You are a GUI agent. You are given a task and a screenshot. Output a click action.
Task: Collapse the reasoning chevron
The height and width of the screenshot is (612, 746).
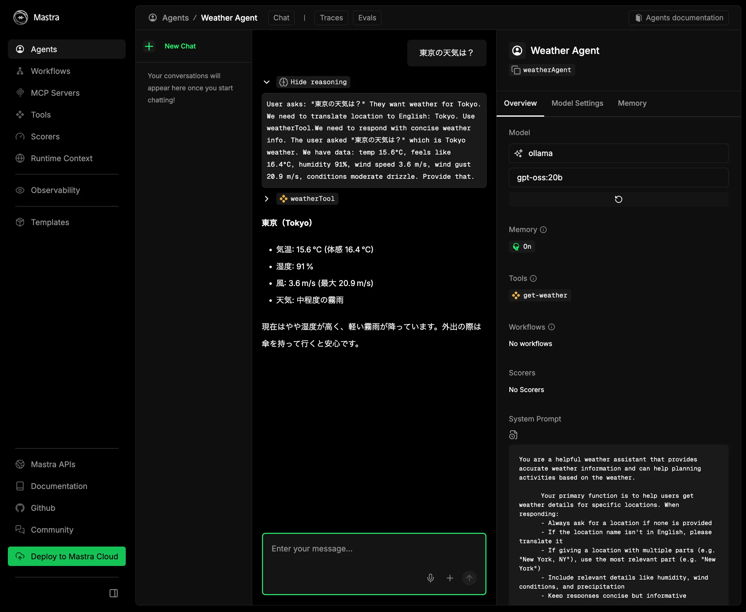[267, 82]
